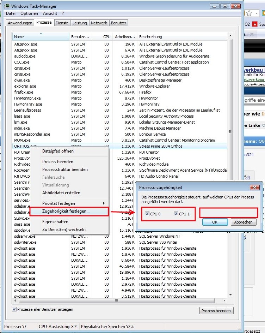This screenshot has height=333, width=265.
Task: Uncheck the CPU 0 checkbox
Action: (x=147, y=214)
